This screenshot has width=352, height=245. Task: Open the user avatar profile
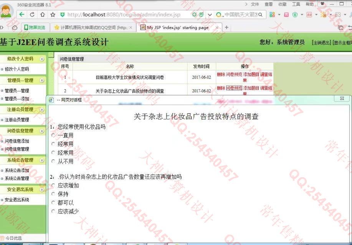coord(6,10)
